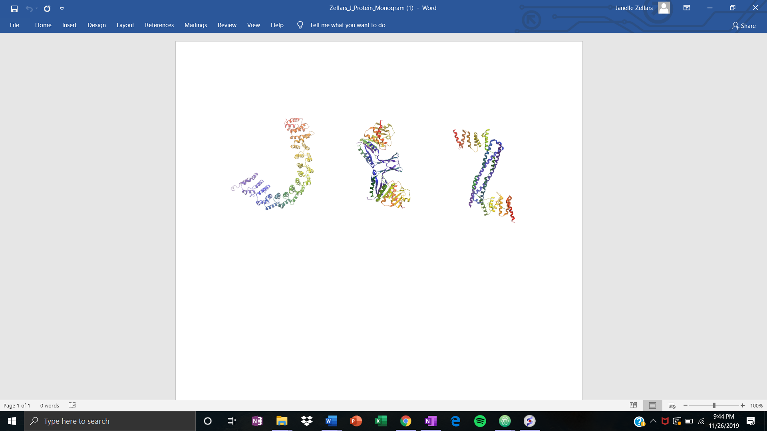Click 'Page 1 of 1' in status bar
Viewport: 767px width, 431px height.
click(17, 405)
